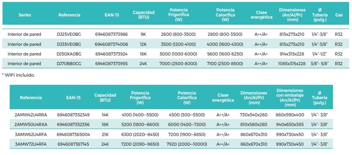Click packaged dimensions cell 940x630x385
This screenshot has width=352, height=155.
(290, 125)
